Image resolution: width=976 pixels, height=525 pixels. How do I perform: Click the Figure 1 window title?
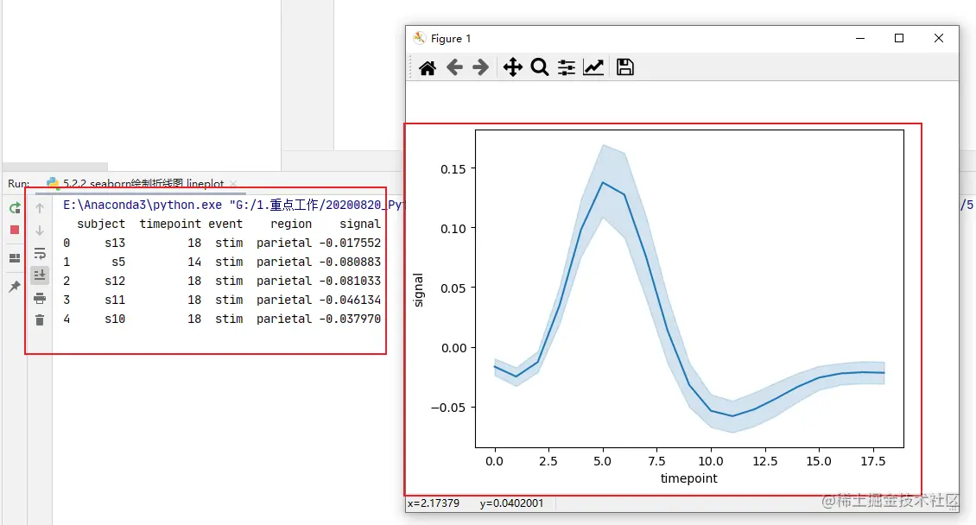451,39
